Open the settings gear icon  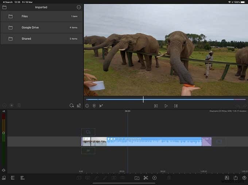244,178
